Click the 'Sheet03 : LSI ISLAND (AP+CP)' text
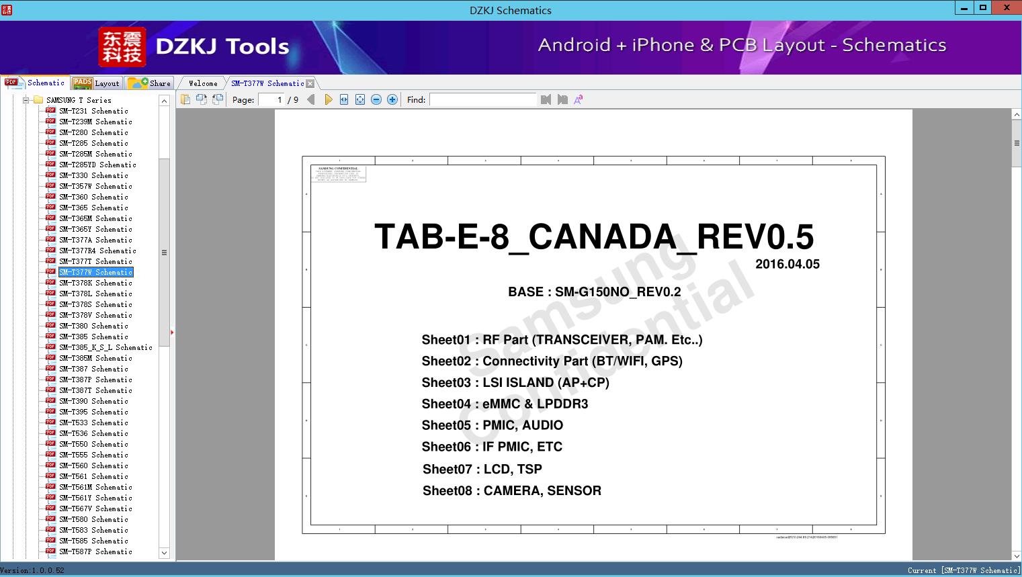The width and height of the screenshot is (1022, 577). [515, 382]
